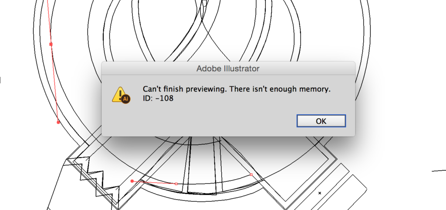Image resolution: width=446 pixels, height=210 pixels.
Task: Click the "Can't finish previewing" message text
Action: coord(237,89)
